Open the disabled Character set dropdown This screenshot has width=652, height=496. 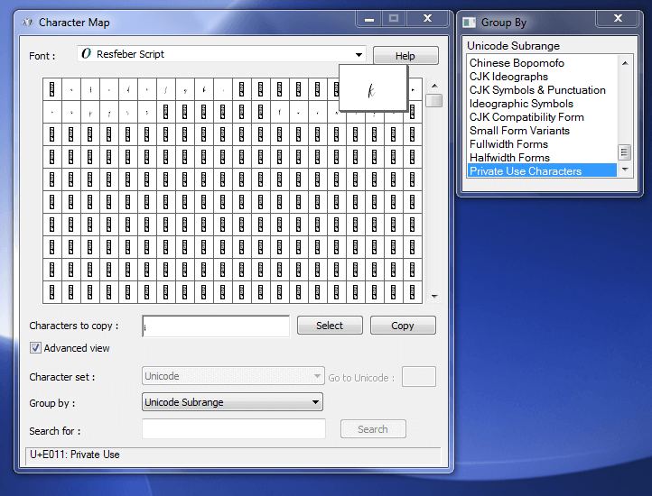233,376
